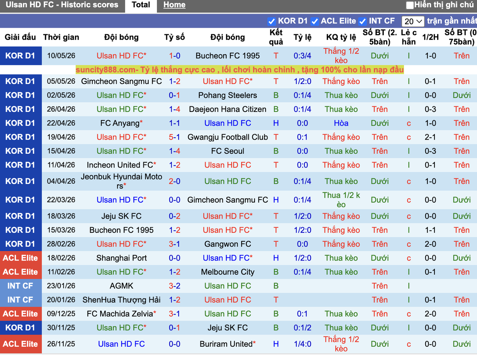Select the date 09/12/25
This screenshot has width=477, height=356.
tap(61, 314)
